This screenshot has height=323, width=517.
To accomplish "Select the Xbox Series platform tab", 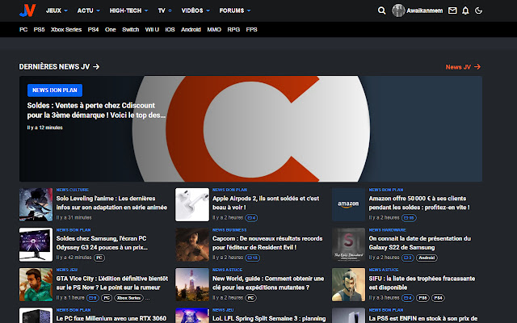I will tap(66, 29).
